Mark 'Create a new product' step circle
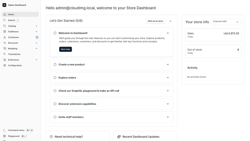Viewport: 250px width, 141px height. 55,65
